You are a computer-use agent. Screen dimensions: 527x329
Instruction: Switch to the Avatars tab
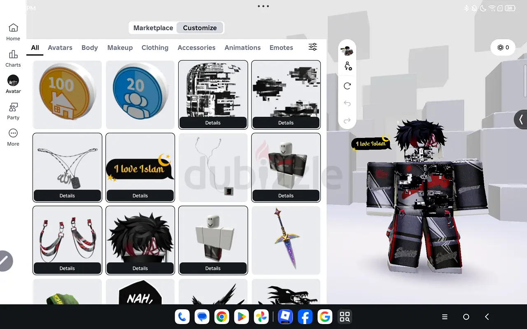tap(60, 48)
